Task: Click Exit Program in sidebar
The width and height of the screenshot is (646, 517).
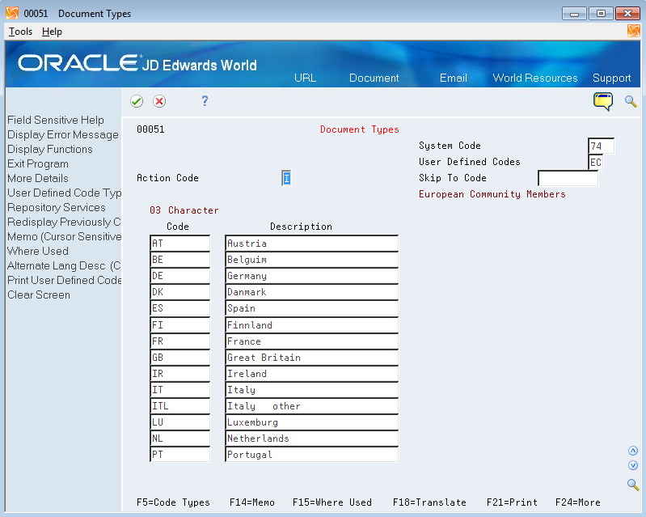Action: click(x=38, y=163)
